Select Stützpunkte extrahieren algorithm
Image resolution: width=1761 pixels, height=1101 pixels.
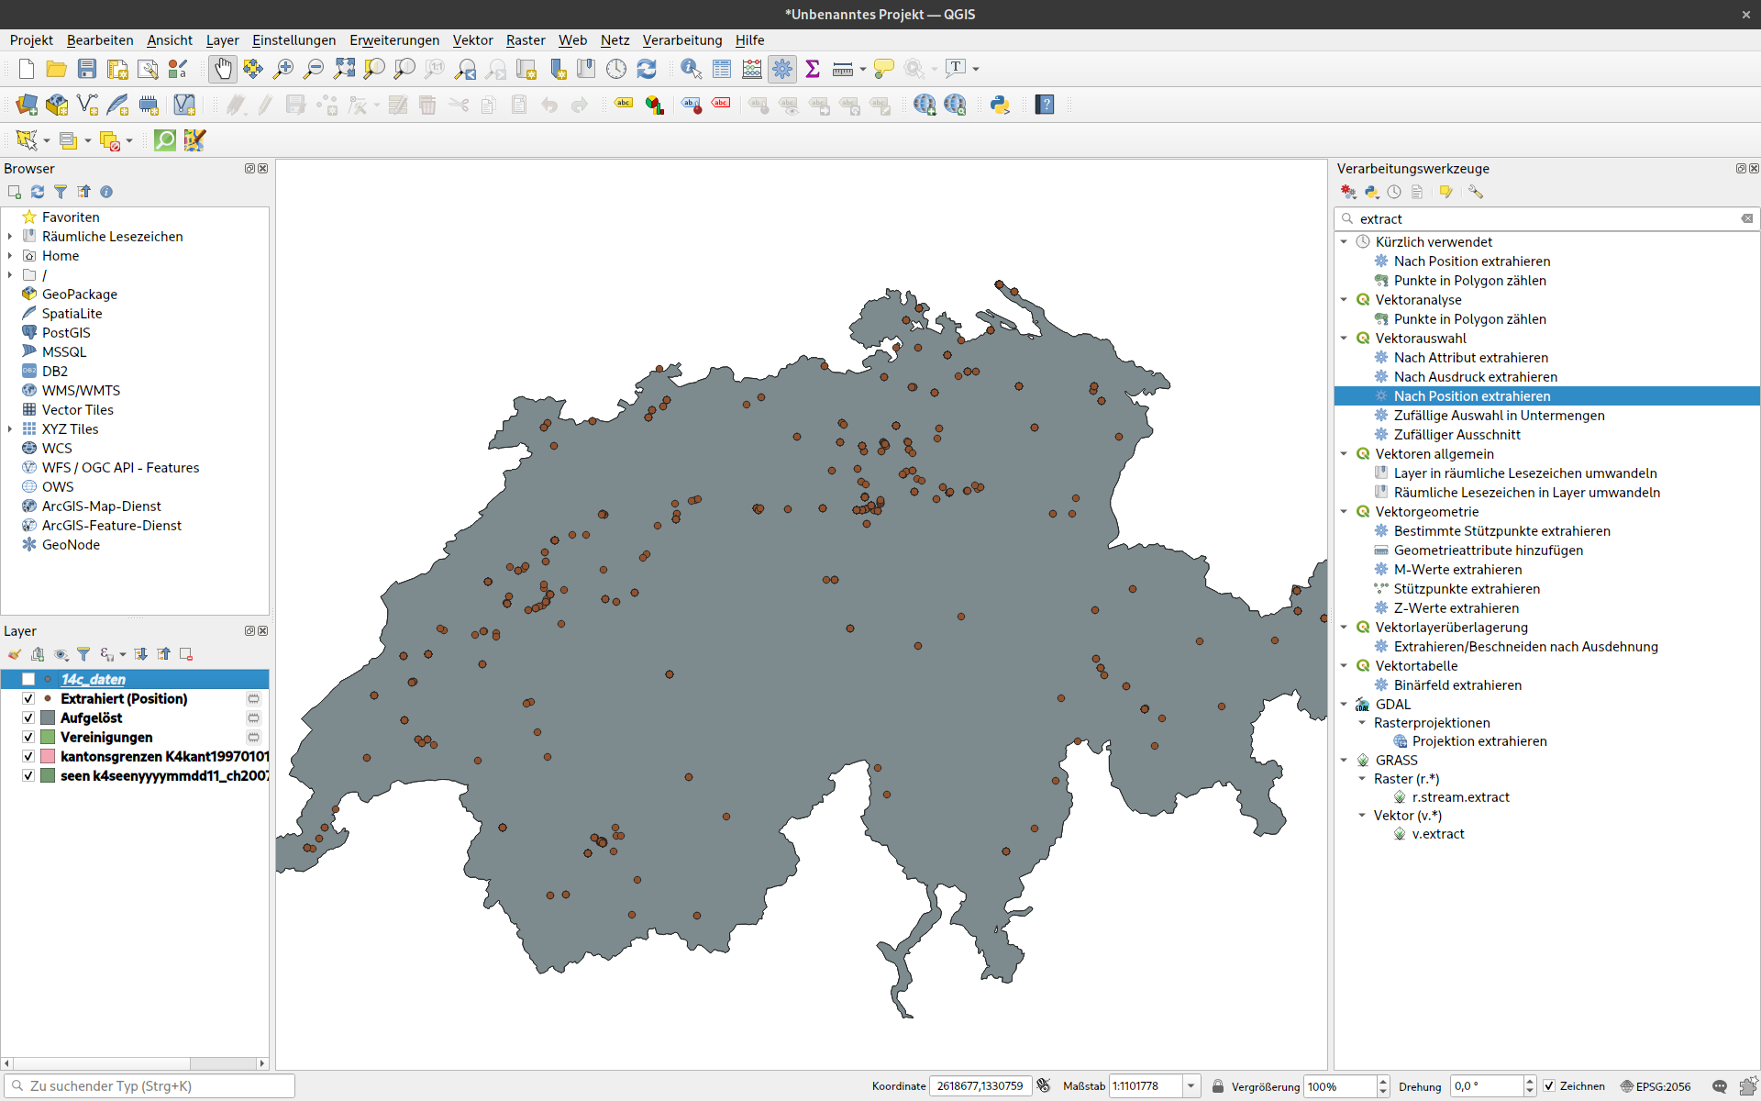coord(1467,589)
